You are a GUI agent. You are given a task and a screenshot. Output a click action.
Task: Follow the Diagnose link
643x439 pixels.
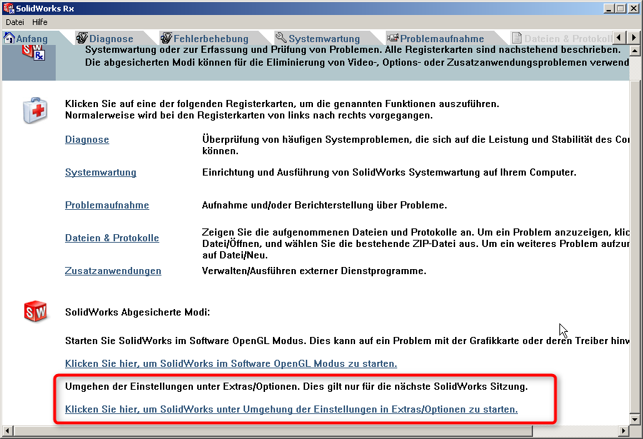click(87, 140)
